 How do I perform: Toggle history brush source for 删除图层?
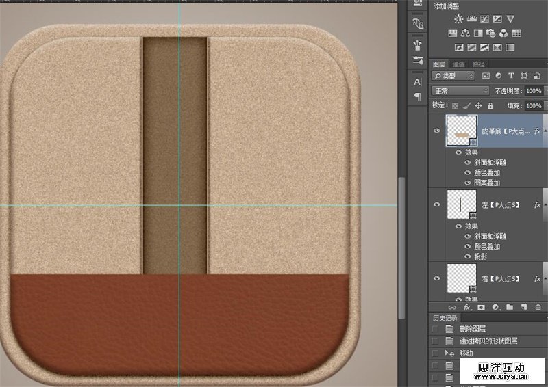point(436,329)
